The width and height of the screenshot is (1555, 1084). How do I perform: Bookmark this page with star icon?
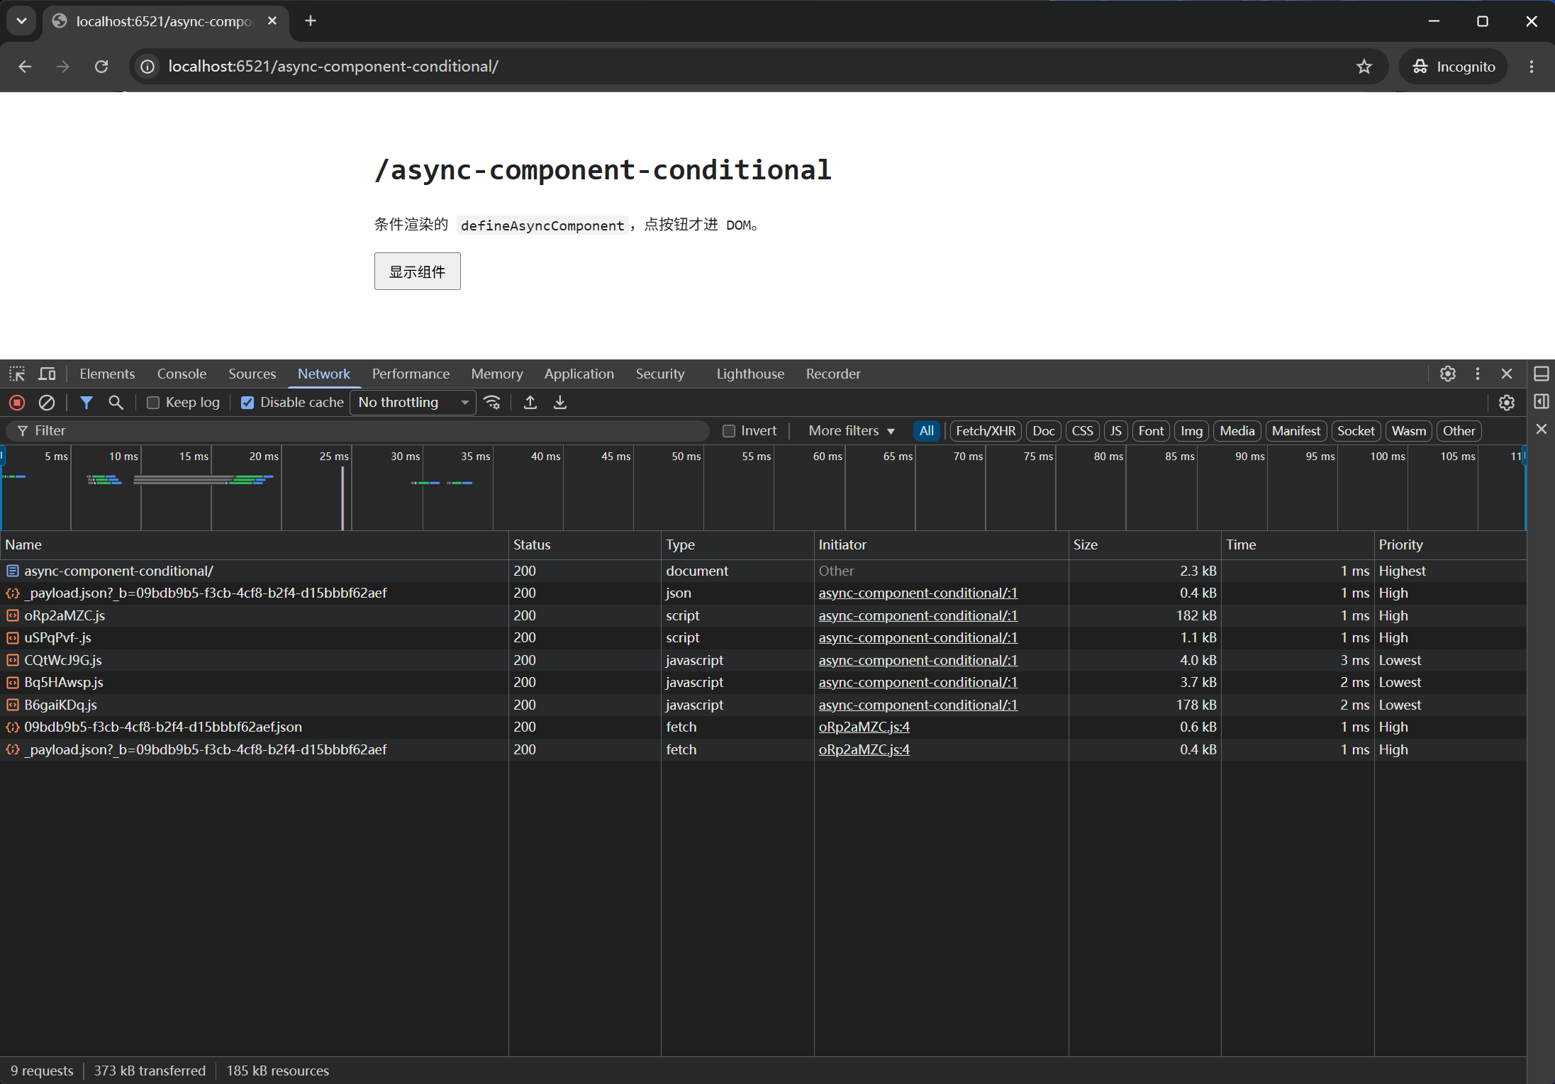1364,67
